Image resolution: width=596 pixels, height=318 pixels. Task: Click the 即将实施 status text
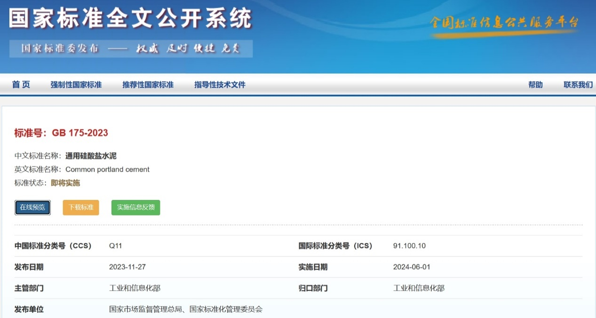click(65, 183)
